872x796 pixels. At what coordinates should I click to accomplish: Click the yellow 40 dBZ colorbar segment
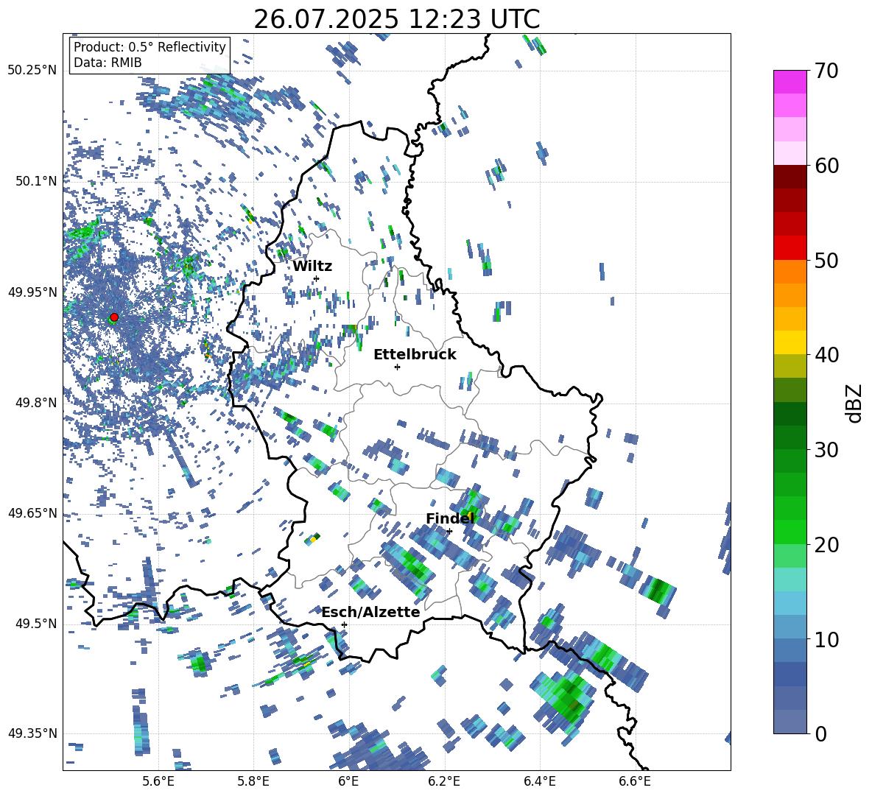[790, 342]
